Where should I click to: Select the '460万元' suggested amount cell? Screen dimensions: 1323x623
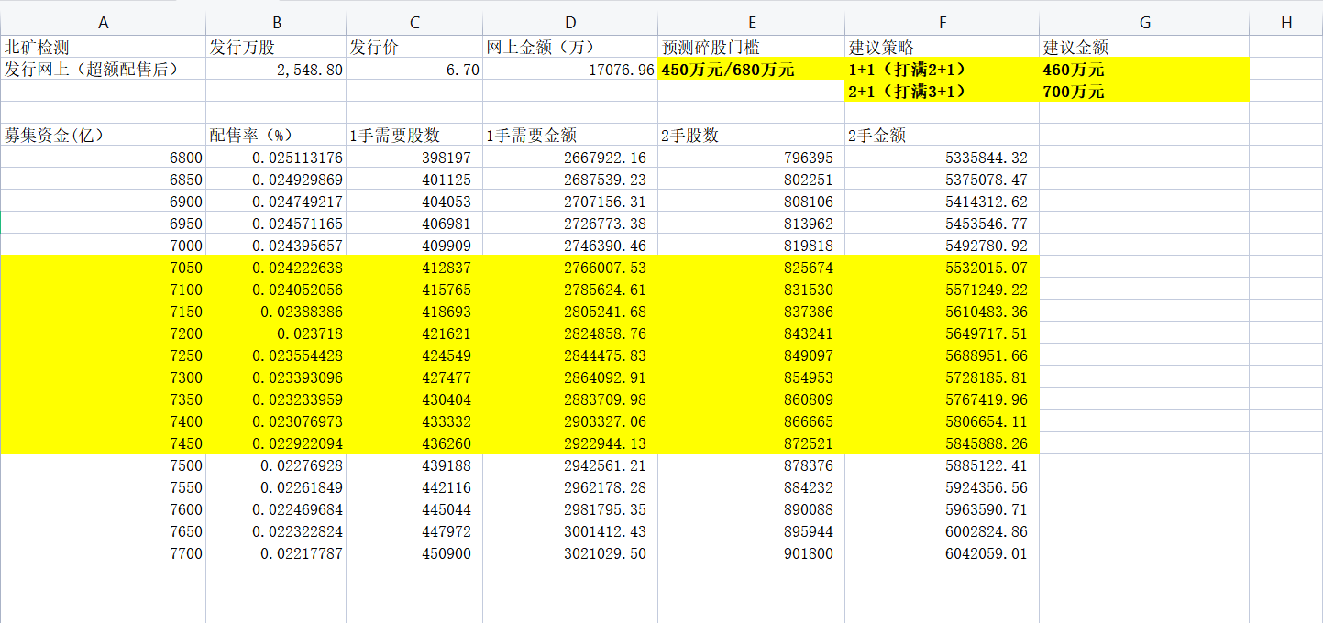(1144, 69)
